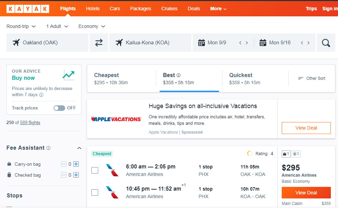Click the rating circle icon
This screenshot has width=338, height=208.
tap(250, 153)
